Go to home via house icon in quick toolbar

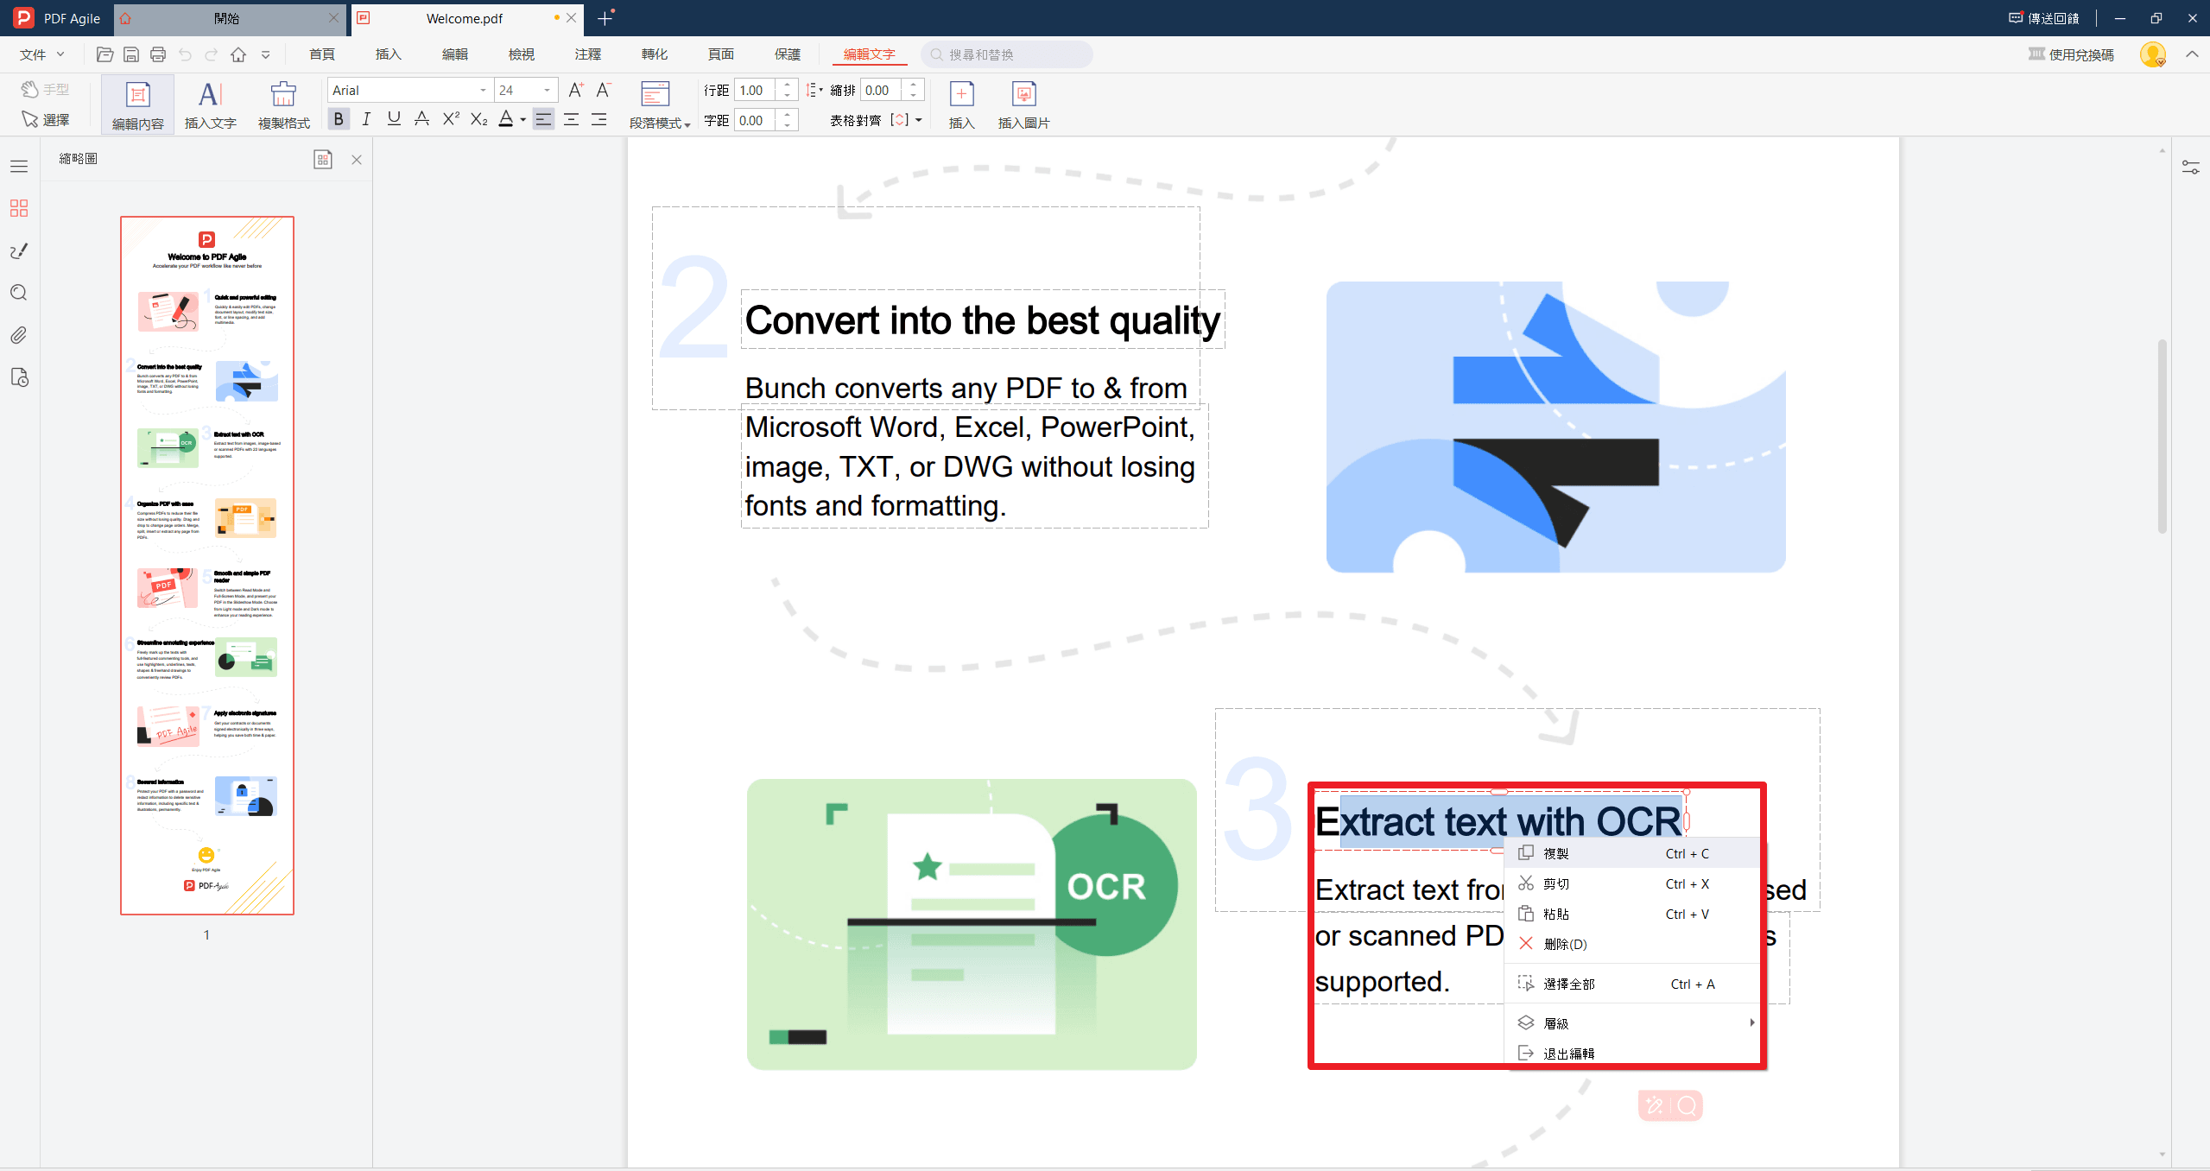238,54
